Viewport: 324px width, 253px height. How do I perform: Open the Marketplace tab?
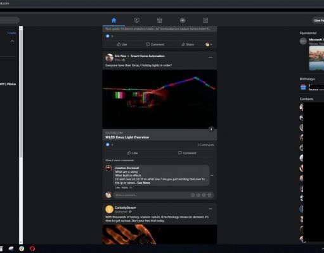(x=160, y=20)
